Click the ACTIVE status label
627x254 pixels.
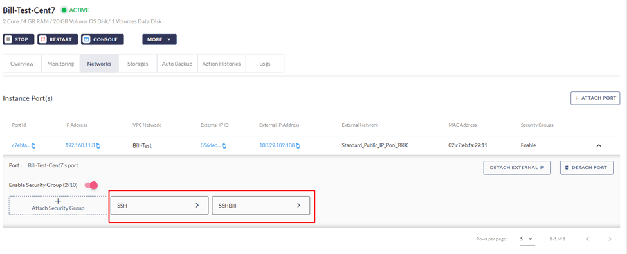point(78,10)
